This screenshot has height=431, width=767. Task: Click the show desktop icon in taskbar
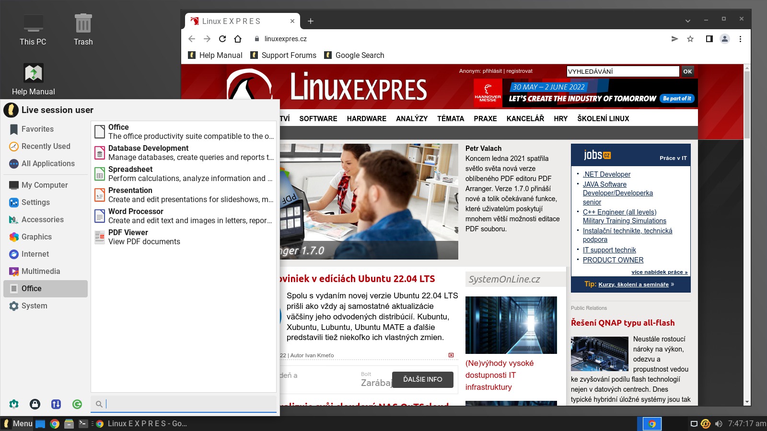40,424
